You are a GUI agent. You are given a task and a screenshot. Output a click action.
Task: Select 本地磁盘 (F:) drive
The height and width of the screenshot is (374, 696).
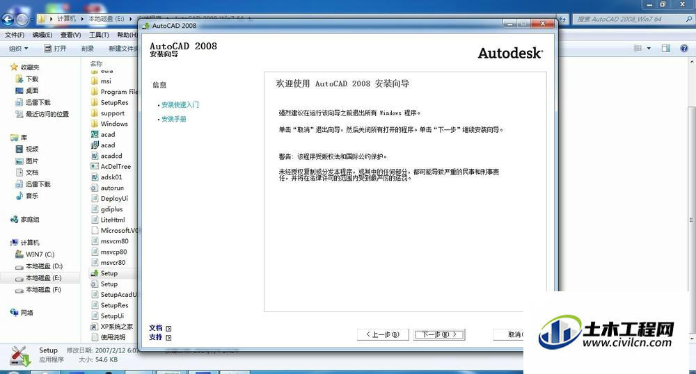click(x=39, y=290)
